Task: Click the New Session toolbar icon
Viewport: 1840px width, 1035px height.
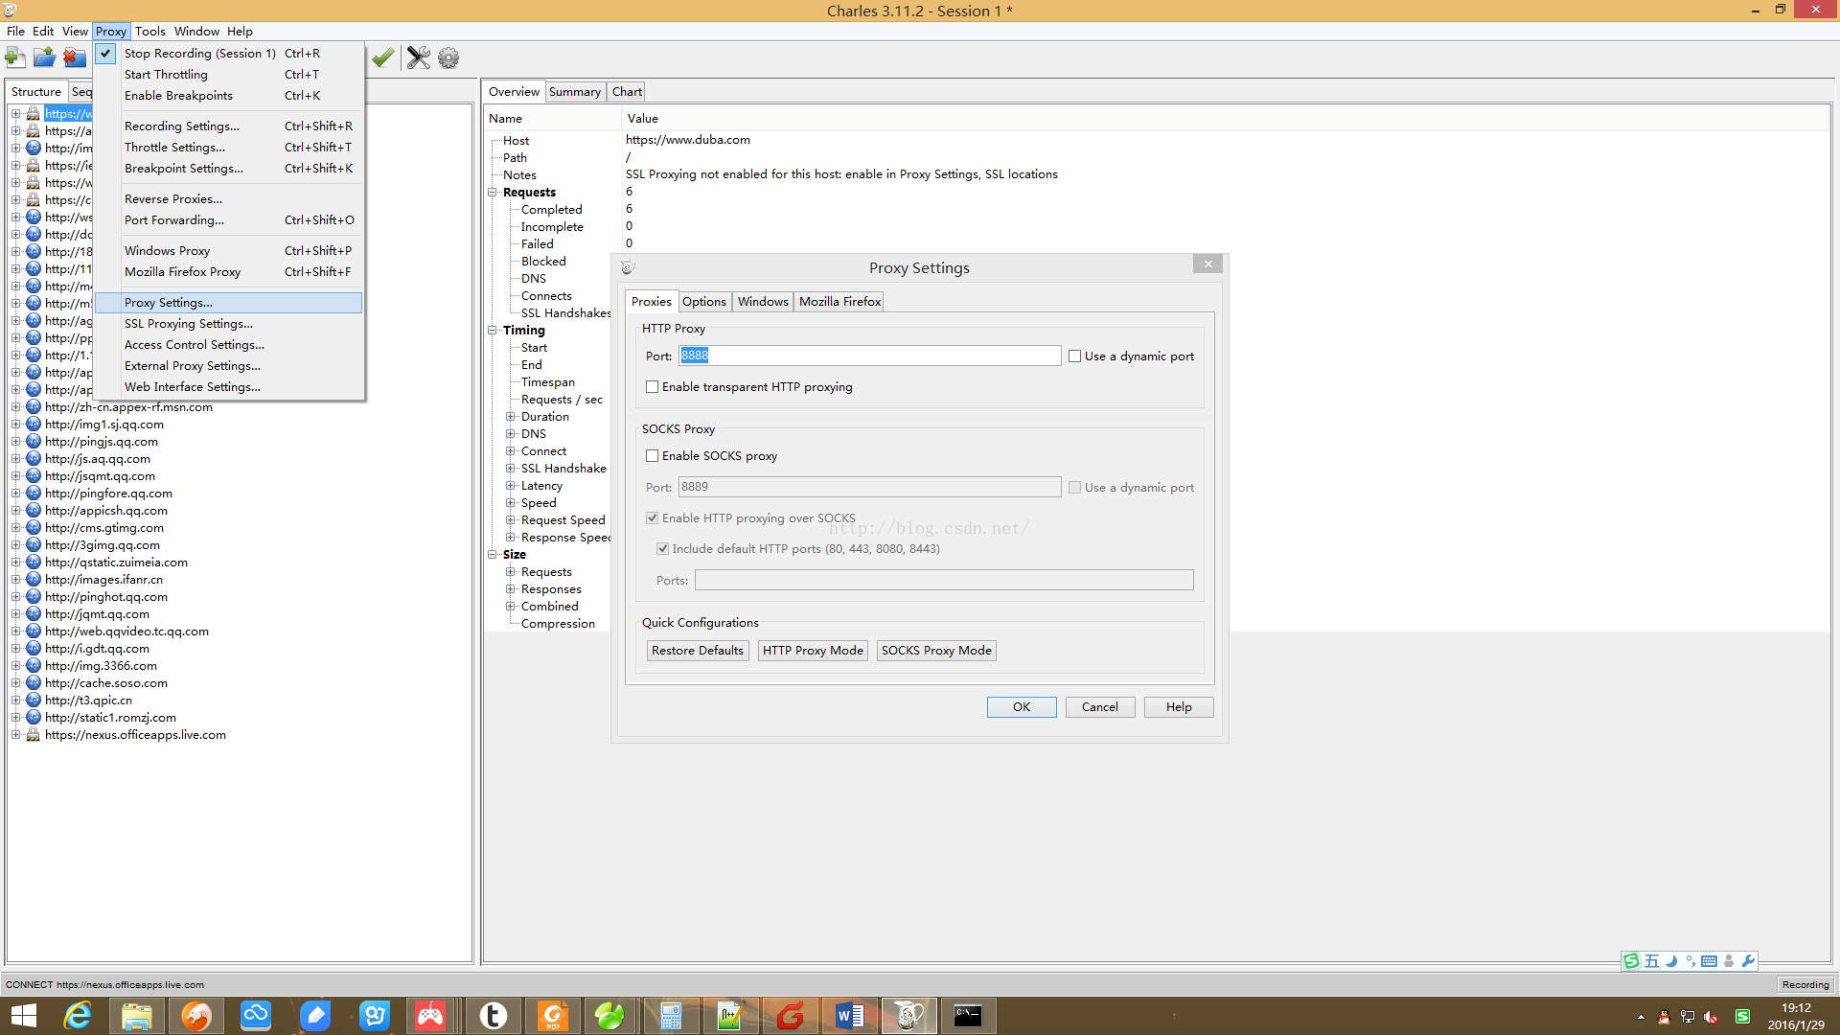Action: point(15,57)
